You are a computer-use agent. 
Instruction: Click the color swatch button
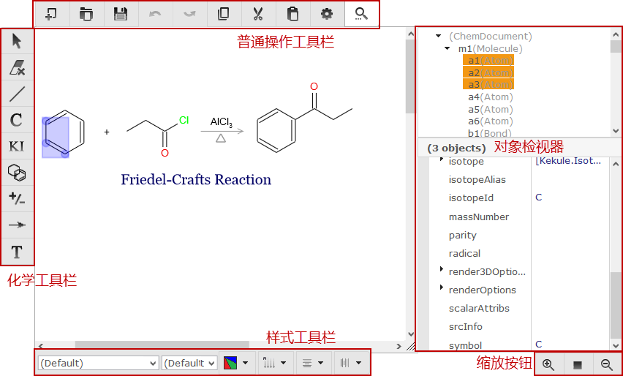pyautogui.click(x=230, y=363)
